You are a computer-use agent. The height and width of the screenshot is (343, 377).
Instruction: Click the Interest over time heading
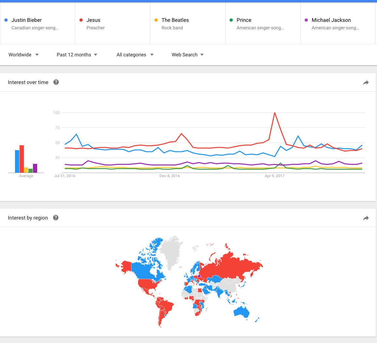point(28,82)
